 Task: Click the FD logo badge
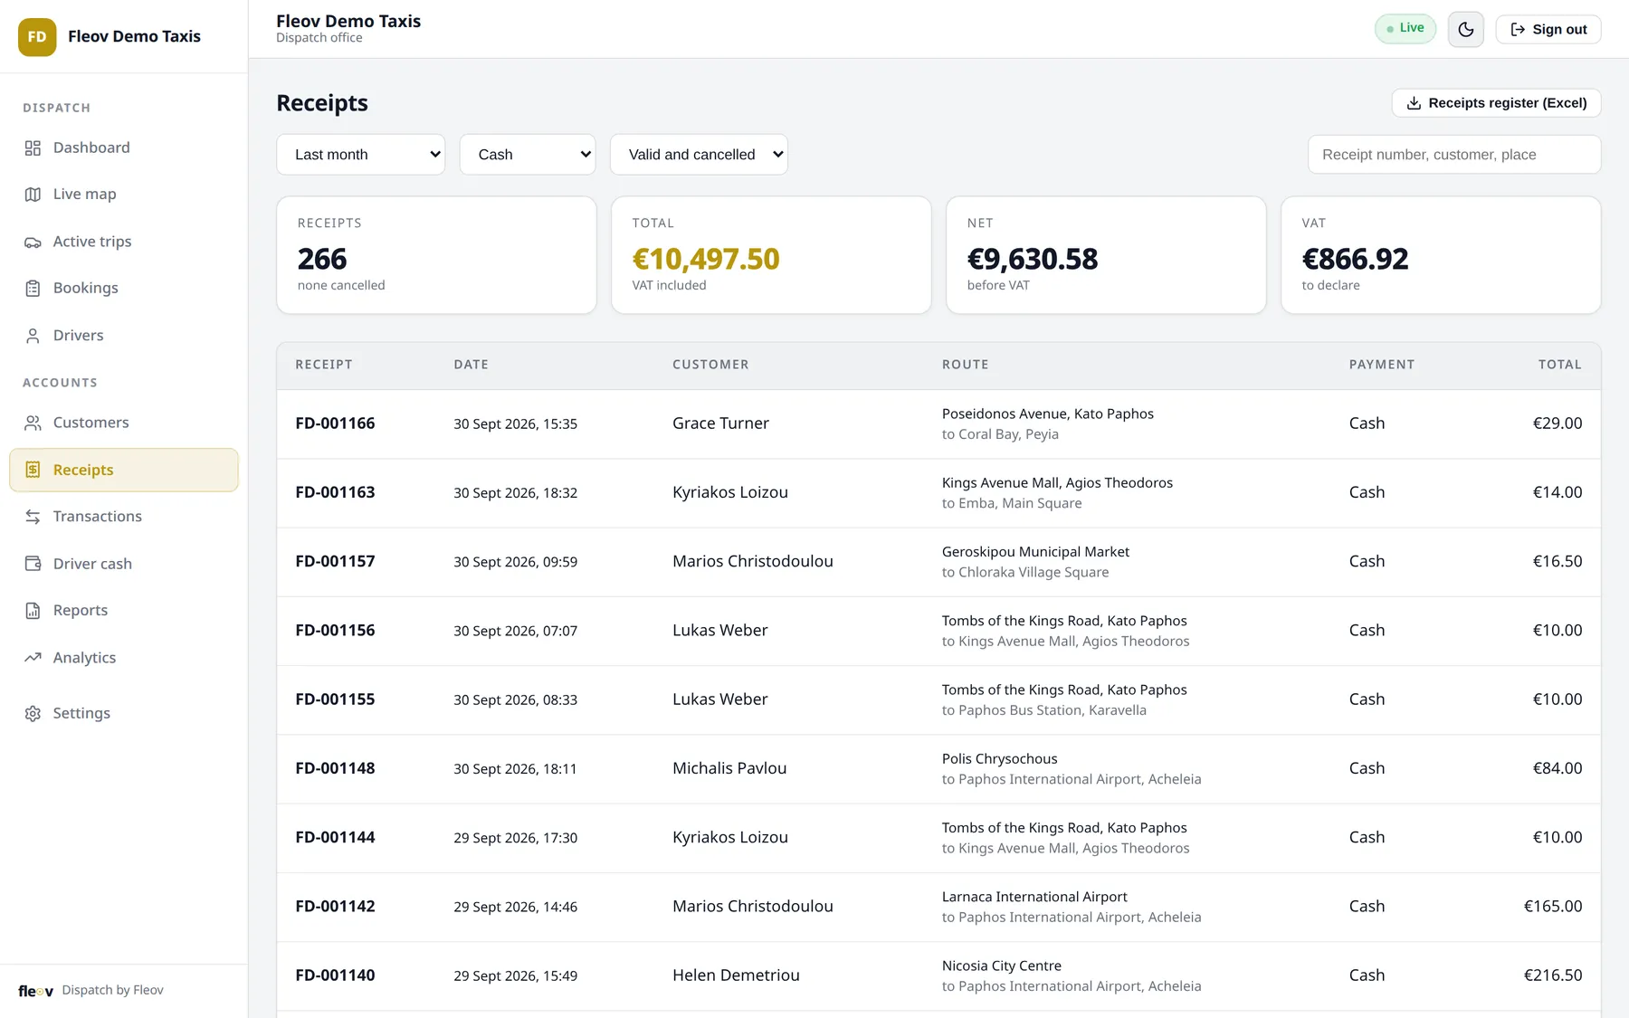(x=37, y=37)
